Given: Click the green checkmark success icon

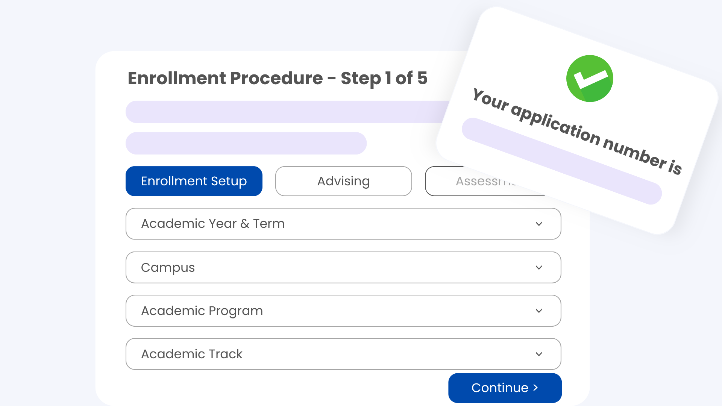Looking at the screenshot, I should tap(590, 79).
